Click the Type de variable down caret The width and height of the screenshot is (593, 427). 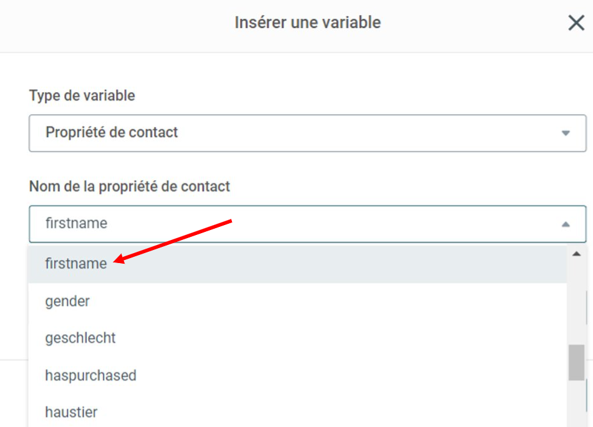(566, 133)
